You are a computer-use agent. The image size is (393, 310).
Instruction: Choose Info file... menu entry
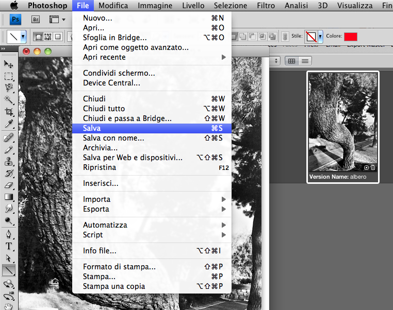pos(152,251)
